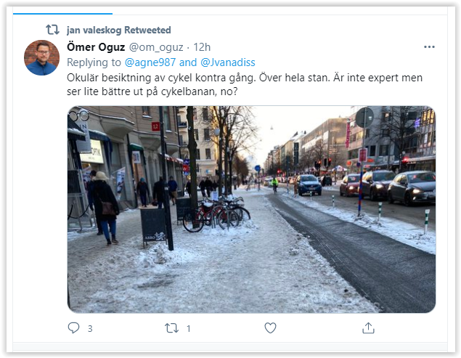Image resolution: width=461 pixels, height=358 pixels.
Task: Click the red parked bicycles in photo
Action: click(x=216, y=214)
